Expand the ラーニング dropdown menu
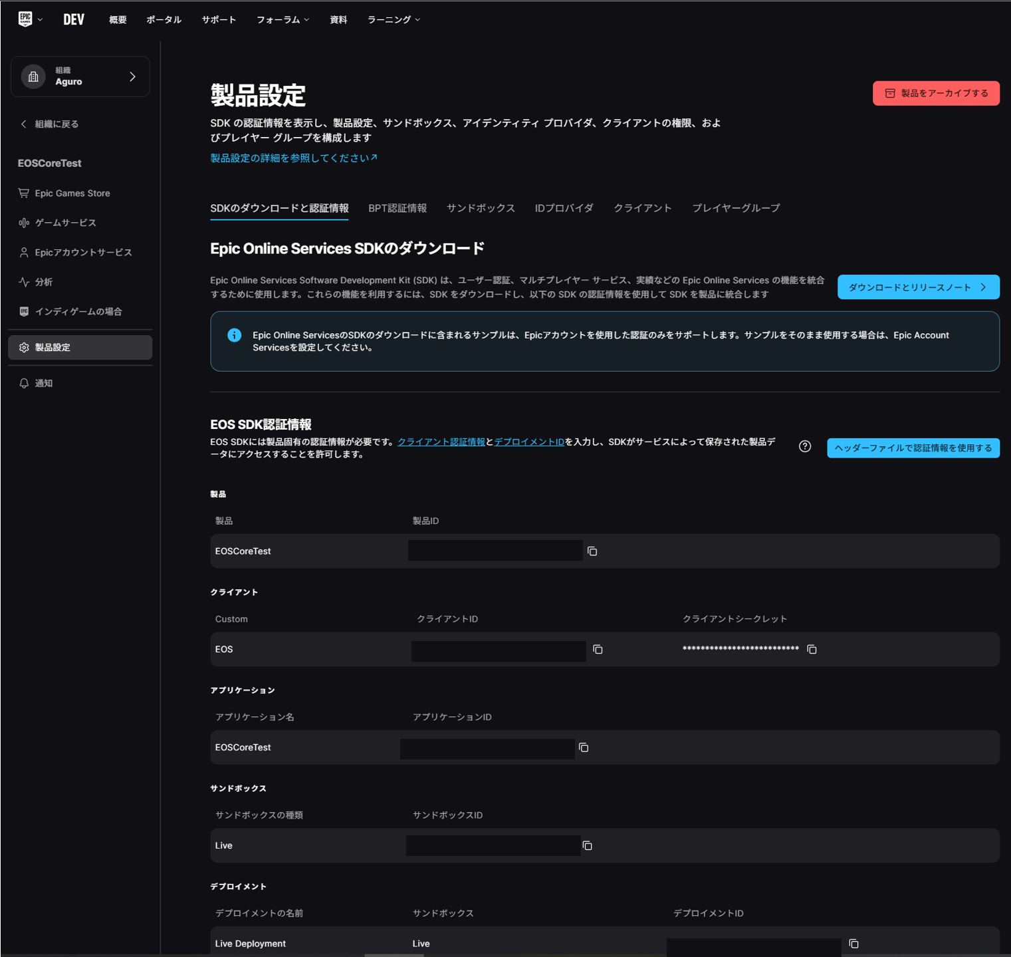This screenshot has width=1011, height=957. (393, 20)
